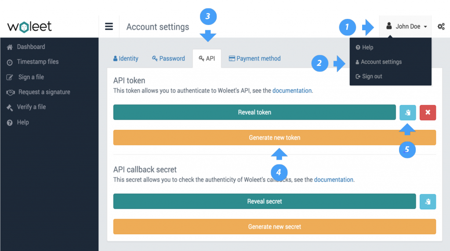Image resolution: width=450 pixels, height=251 pixels.
Task: Select the API tab
Action: [207, 58]
